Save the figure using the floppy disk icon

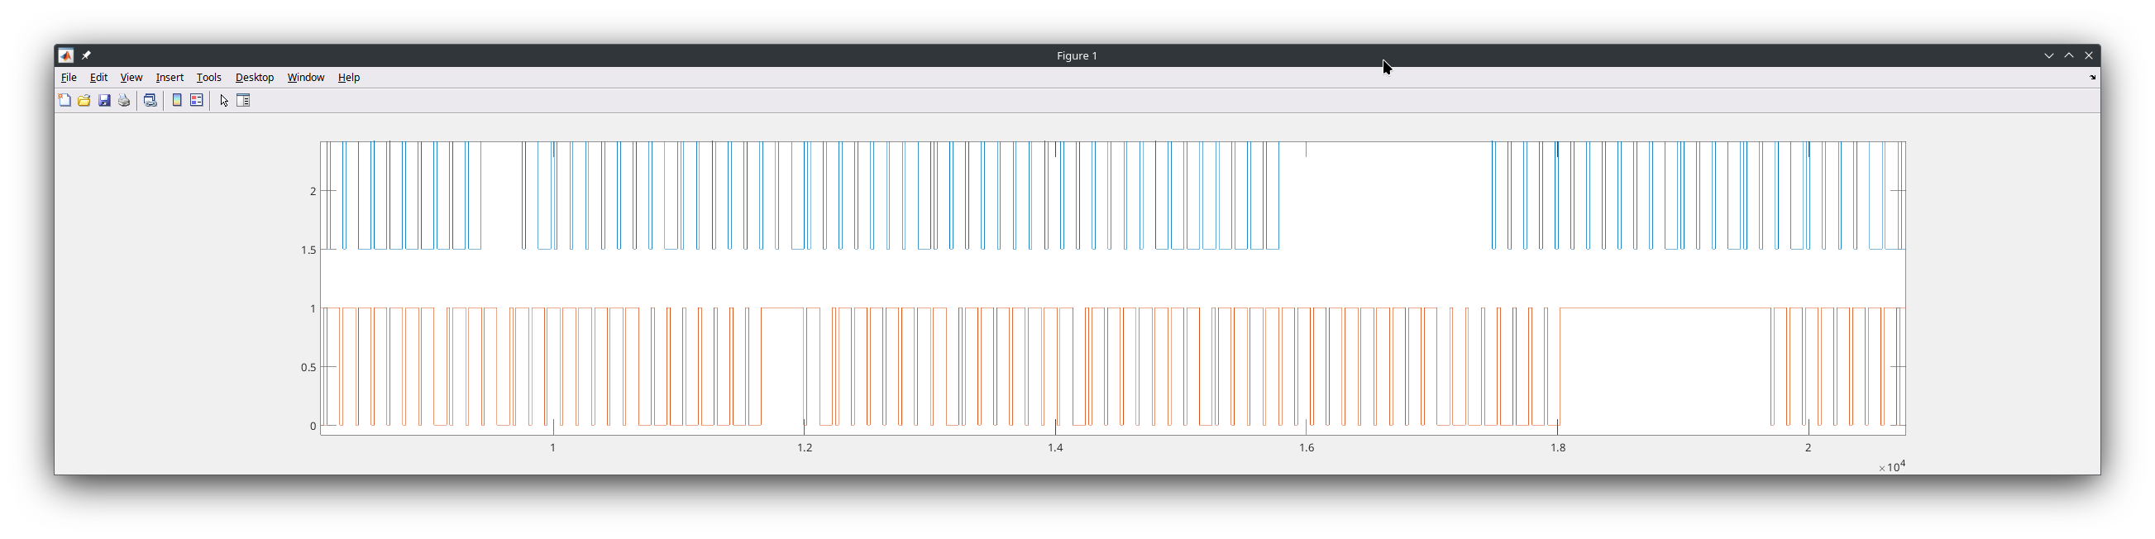click(104, 100)
